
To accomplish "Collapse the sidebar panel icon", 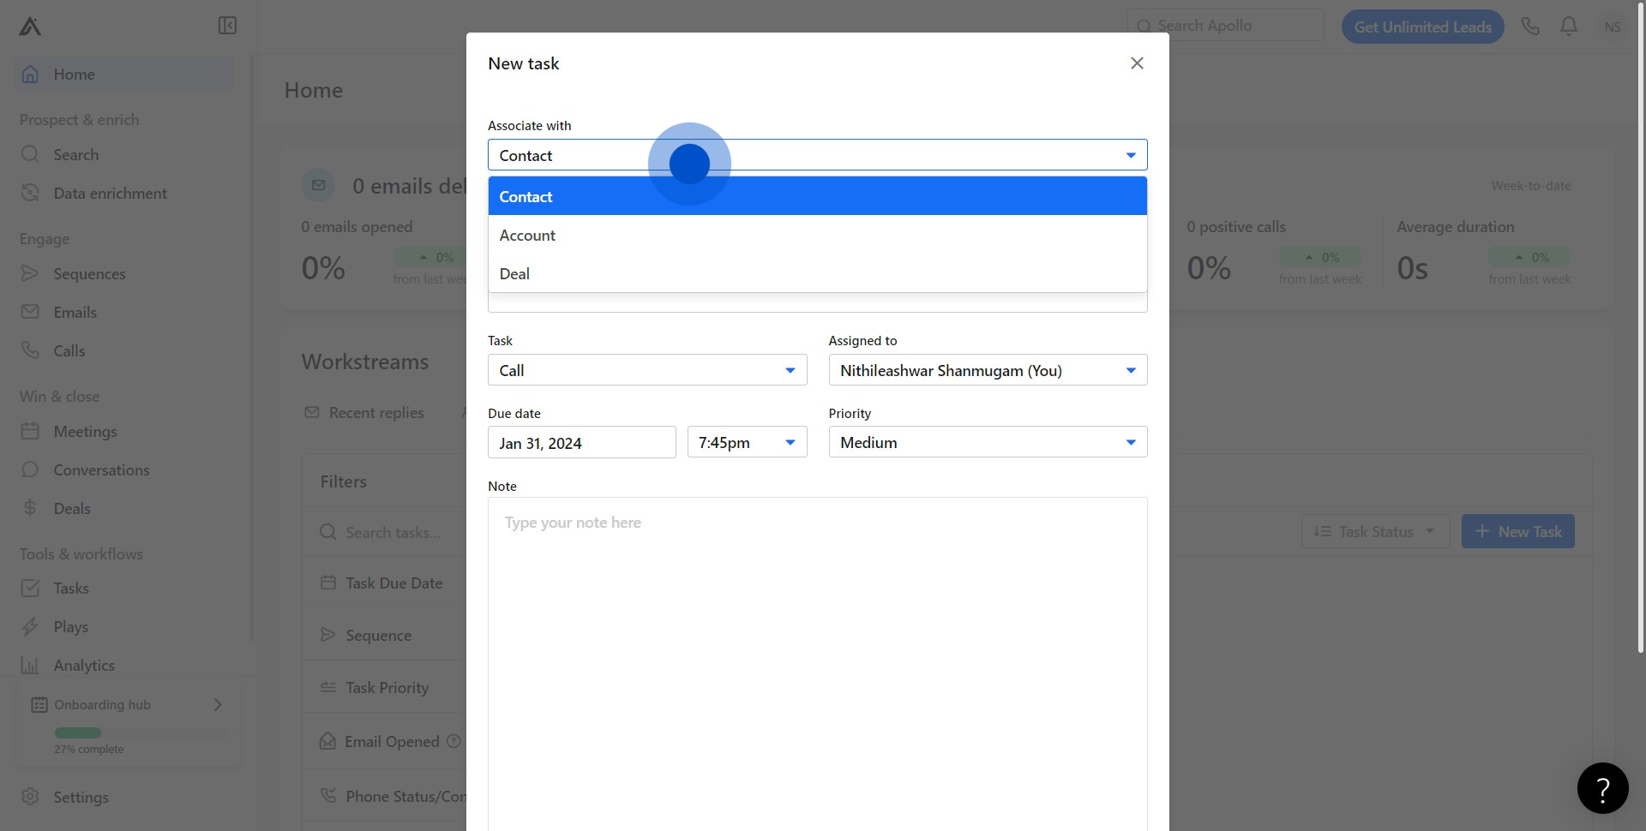I will (x=227, y=26).
